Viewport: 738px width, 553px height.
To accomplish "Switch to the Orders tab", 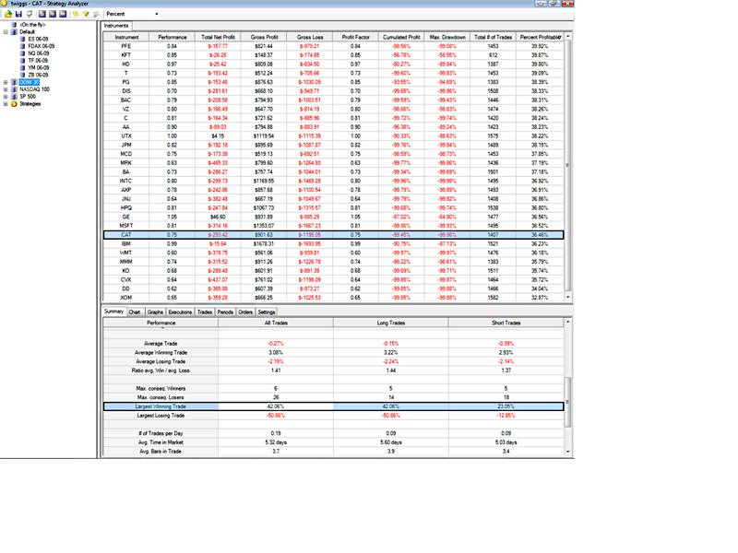I will [x=245, y=312].
